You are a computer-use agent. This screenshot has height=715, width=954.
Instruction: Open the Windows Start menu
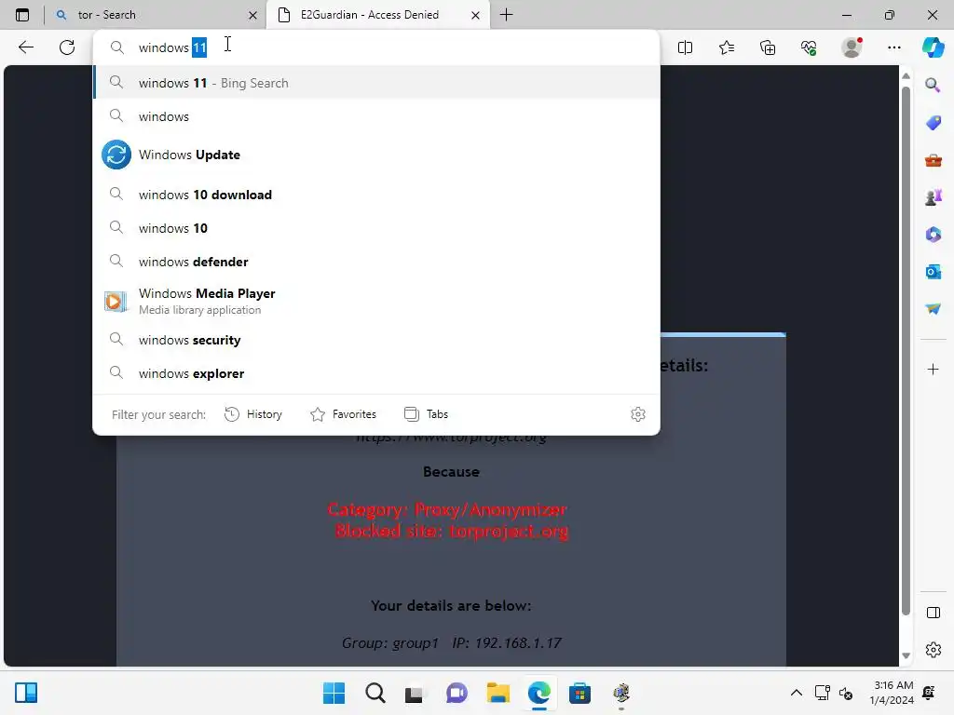pos(334,693)
